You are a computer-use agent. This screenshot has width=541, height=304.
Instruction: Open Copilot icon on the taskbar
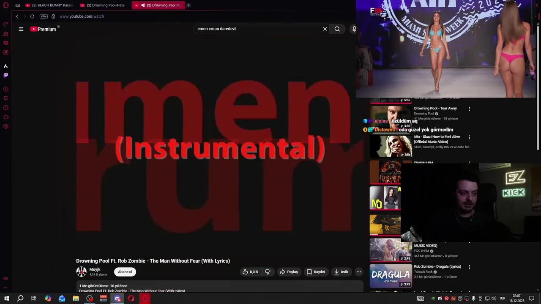48,299
